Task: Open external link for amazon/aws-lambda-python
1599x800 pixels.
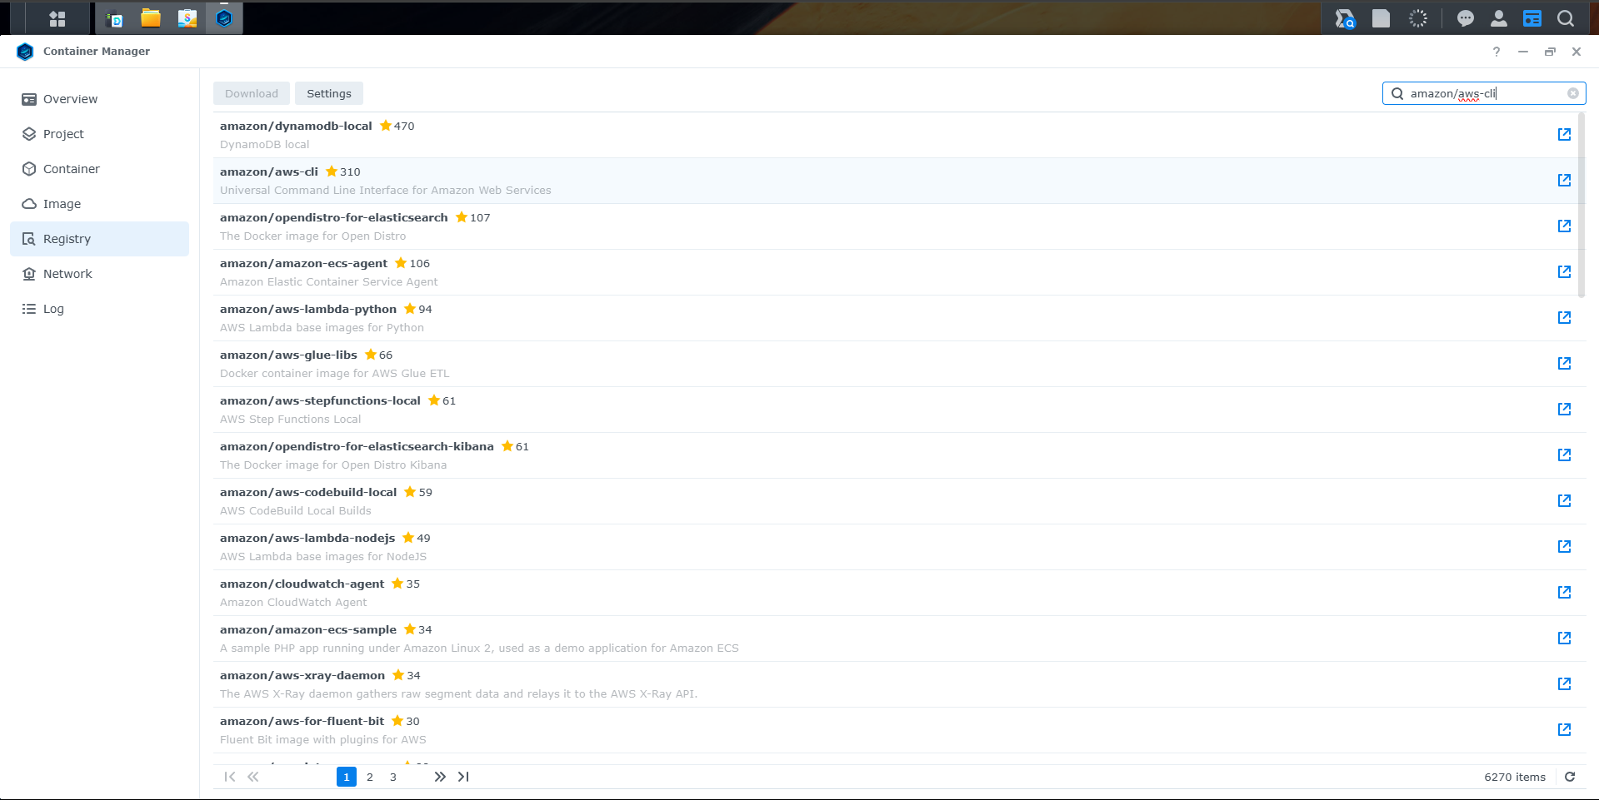Action: pos(1564,318)
